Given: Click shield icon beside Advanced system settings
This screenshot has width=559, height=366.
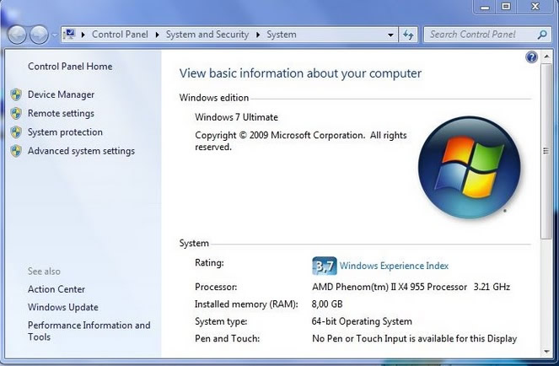Looking at the screenshot, I should pyautogui.click(x=16, y=151).
